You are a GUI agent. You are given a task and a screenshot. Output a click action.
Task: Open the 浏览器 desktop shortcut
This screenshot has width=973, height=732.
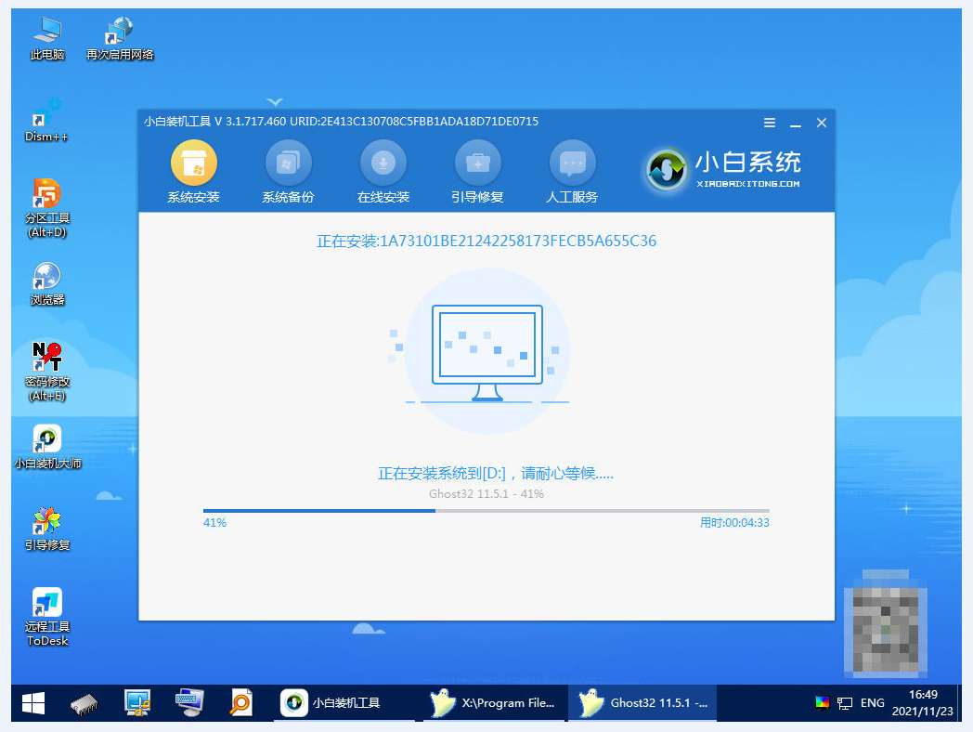click(x=46, y=280)
